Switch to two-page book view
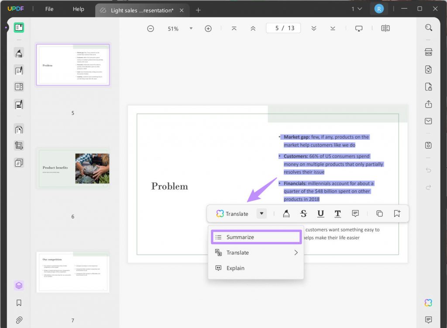Viewport: 447px width, 328px height. [x=385, y=28]
